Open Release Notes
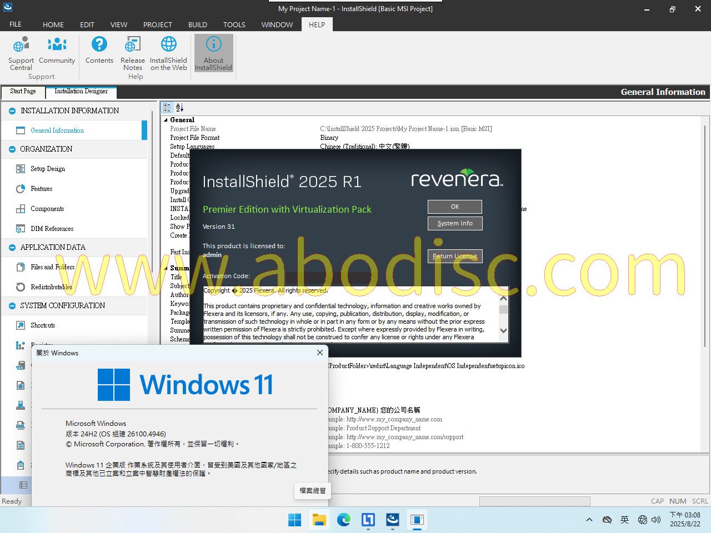 click(x=133, y=53)
